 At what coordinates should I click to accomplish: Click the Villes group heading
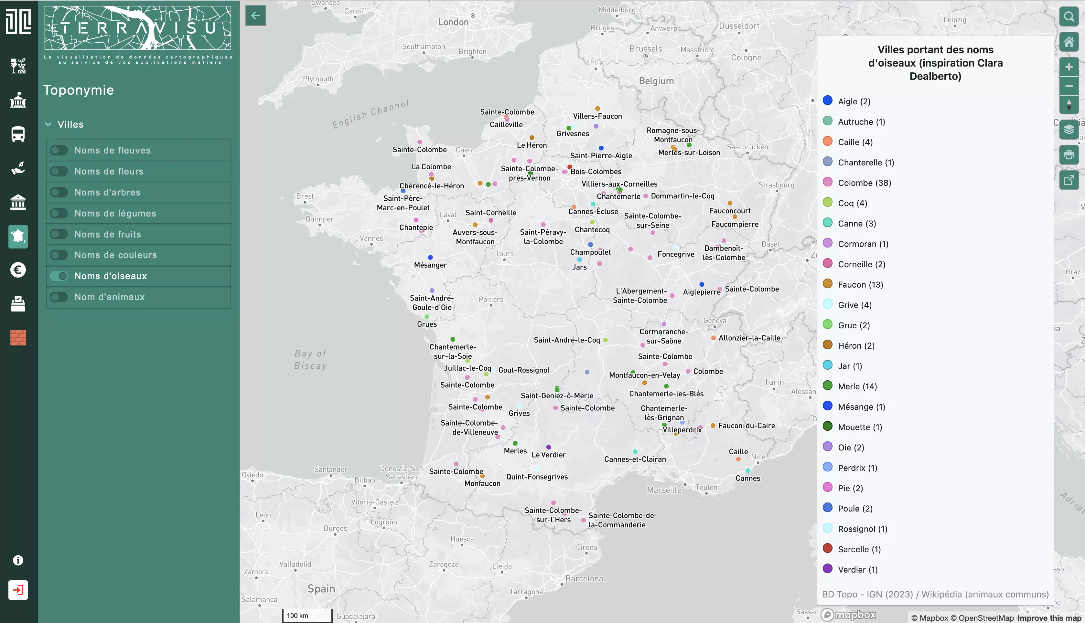[x=70, y=124]
